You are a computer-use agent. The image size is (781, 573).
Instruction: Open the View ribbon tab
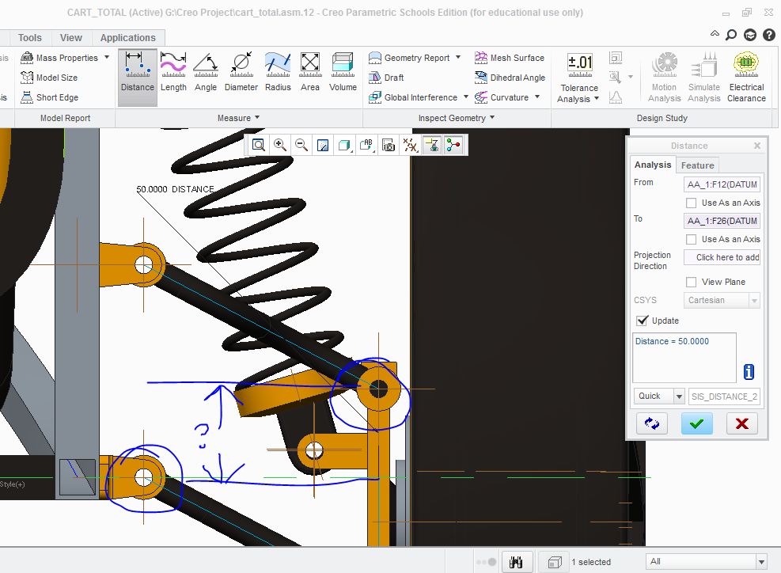(x=70, y=38)
